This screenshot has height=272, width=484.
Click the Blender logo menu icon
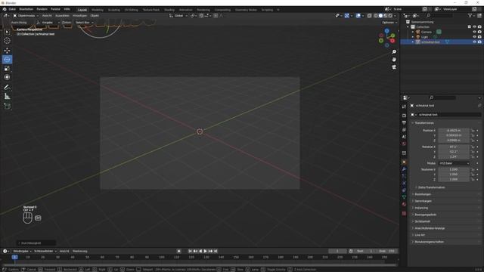[5, 9]
